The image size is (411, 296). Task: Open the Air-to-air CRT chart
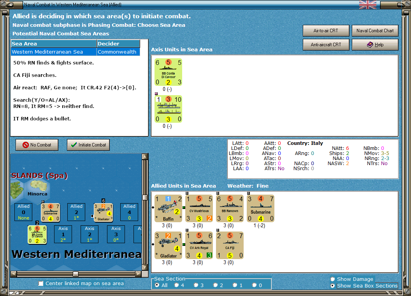pyautogui.click(x=326, y=31)
